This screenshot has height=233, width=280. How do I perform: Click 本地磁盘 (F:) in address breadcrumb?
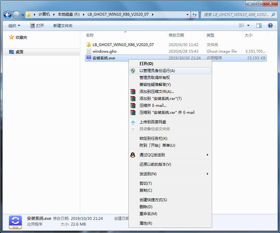(69, 14)
